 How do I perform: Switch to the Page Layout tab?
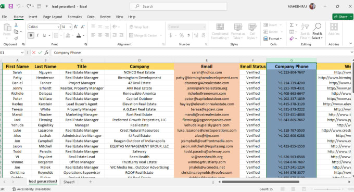[x=53, y=17]
